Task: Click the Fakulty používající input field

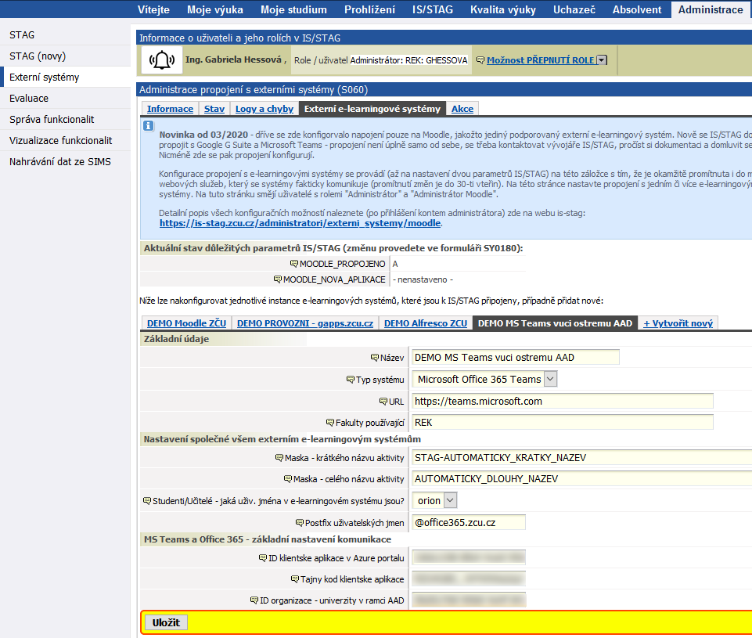Action: pos(563,422)
